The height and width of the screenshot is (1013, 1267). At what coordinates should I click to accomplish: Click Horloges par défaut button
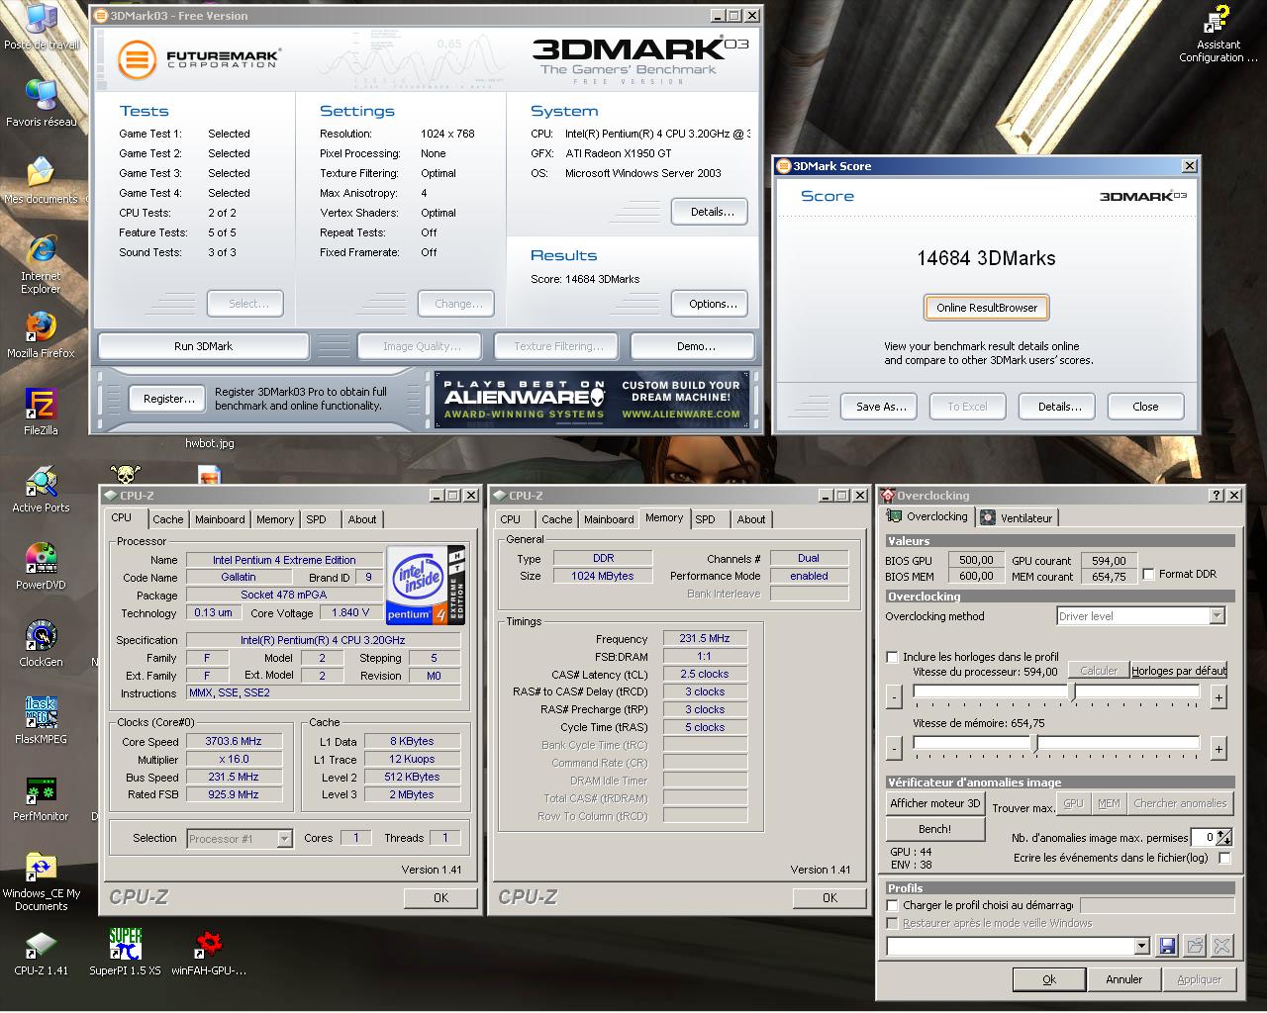[1179, 671]
